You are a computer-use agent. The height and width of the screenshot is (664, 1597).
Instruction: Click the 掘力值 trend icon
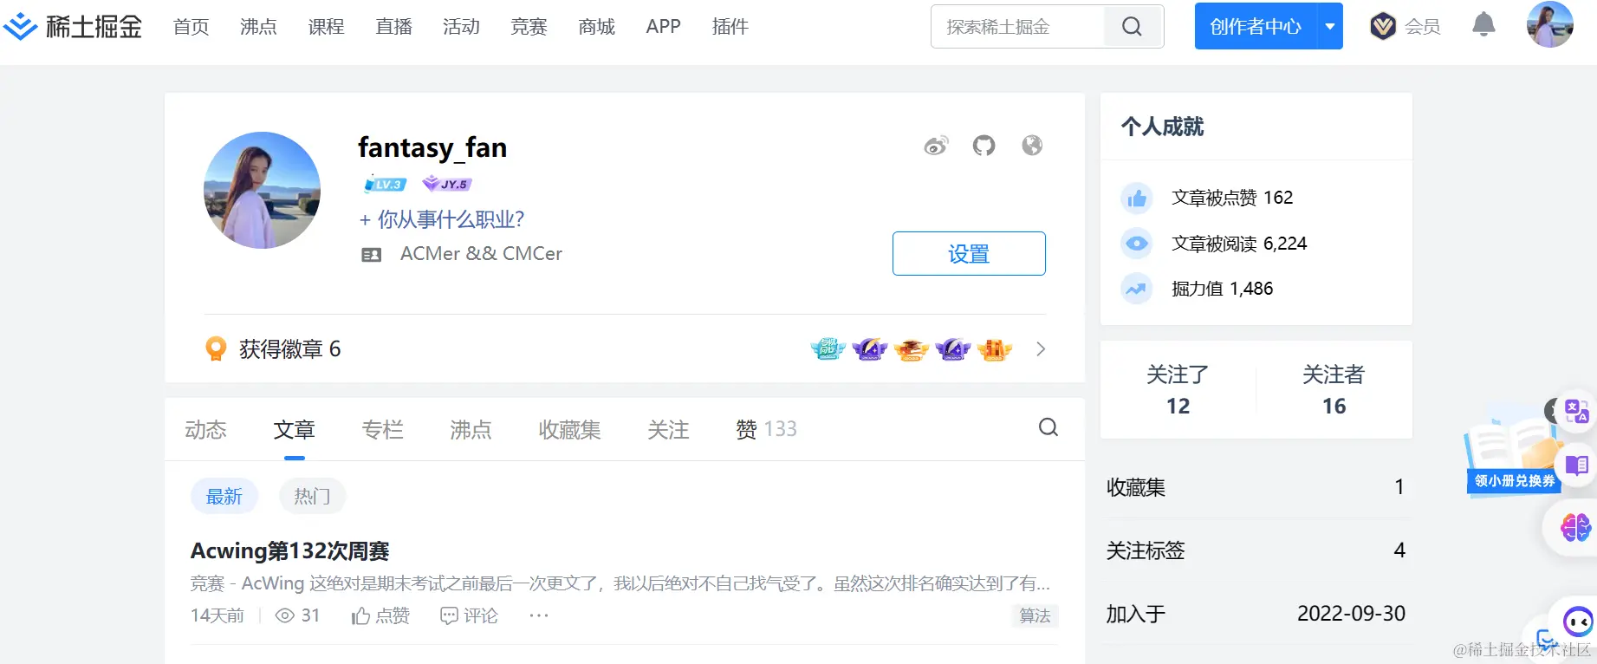click(1137, 289)
